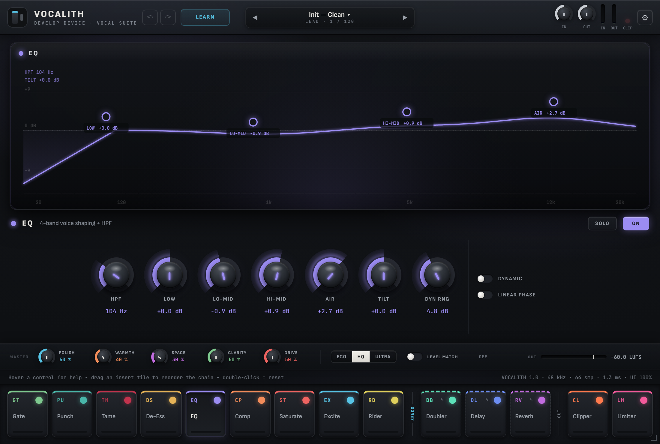The image size is (660, 444).
Task: Toggle the Punch tile power dot
Action: pos(83,400)
